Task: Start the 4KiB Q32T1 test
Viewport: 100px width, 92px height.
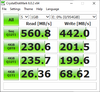Action: (x=11, y=60)
